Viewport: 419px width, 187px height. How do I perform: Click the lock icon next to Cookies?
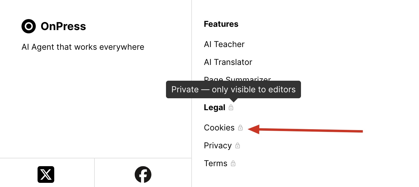click(x=240, y=128)
